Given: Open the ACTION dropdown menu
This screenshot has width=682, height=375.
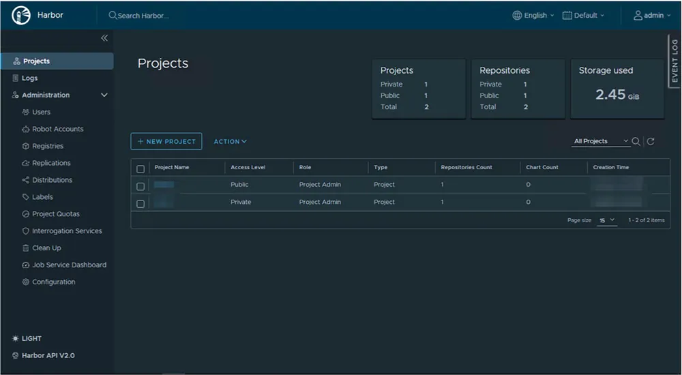Looking at the screenshot, I should pyautogui.click(x=230, y=141).
